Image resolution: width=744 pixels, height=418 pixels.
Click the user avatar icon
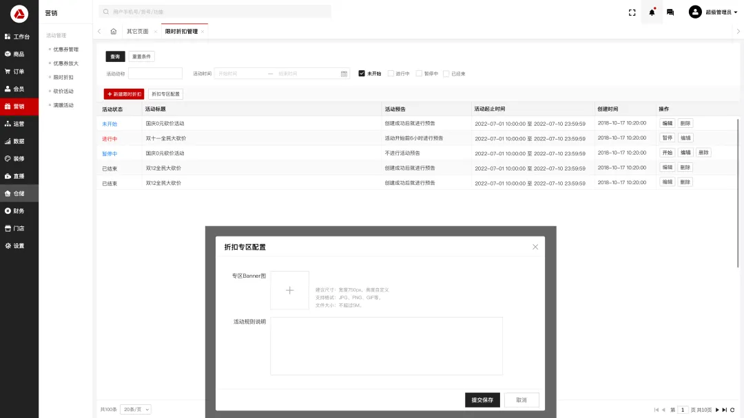(x=695, y=12)
